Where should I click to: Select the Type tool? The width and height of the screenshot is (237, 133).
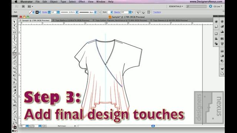tap(14, 40)
